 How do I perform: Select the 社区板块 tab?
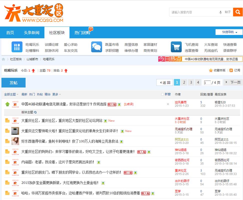(x=57, y=32)
